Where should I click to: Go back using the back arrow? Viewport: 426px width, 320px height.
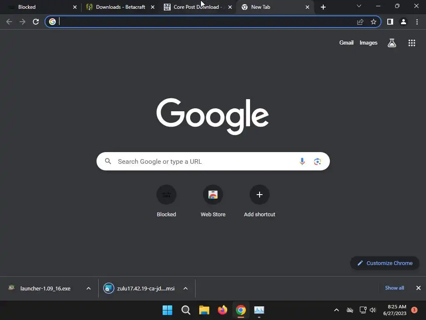click(9, 22)
